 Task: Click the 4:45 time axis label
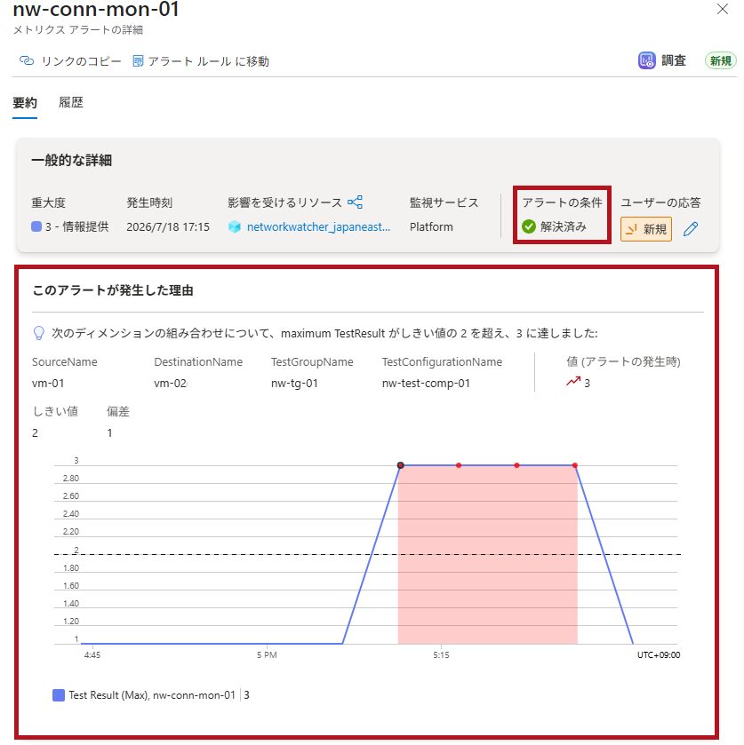pos(92,654)
